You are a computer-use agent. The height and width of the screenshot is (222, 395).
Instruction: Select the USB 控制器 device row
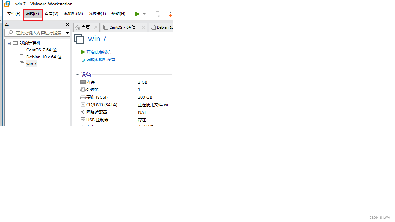point(126,120)
